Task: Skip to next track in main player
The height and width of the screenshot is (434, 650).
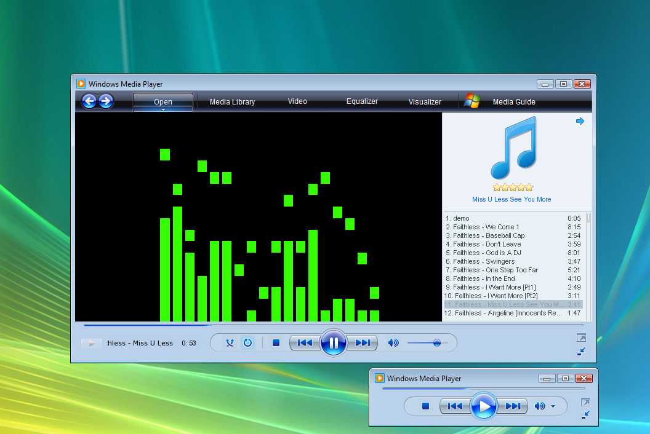Action: coord(363,343)
